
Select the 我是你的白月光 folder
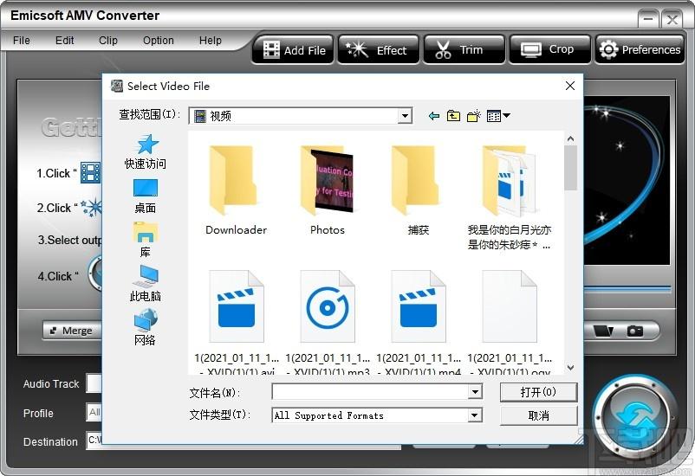[510, 197]
